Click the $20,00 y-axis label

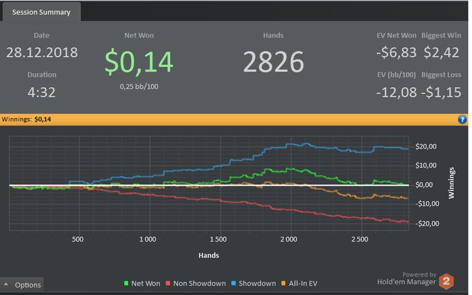425,146
